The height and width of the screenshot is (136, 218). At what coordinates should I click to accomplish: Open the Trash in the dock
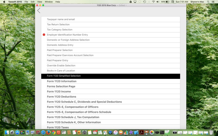pos(211,132)
